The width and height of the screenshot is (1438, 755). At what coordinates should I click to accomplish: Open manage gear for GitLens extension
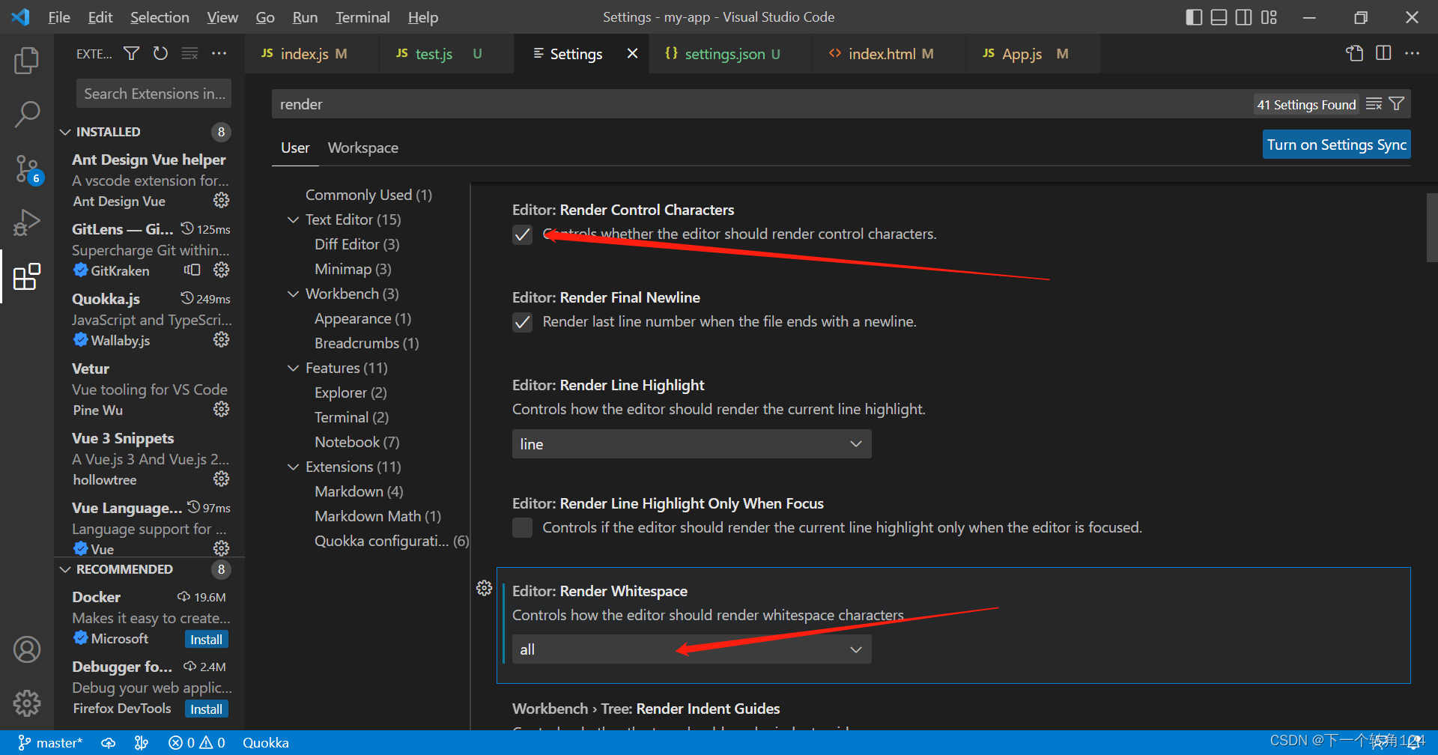(221, 270)
